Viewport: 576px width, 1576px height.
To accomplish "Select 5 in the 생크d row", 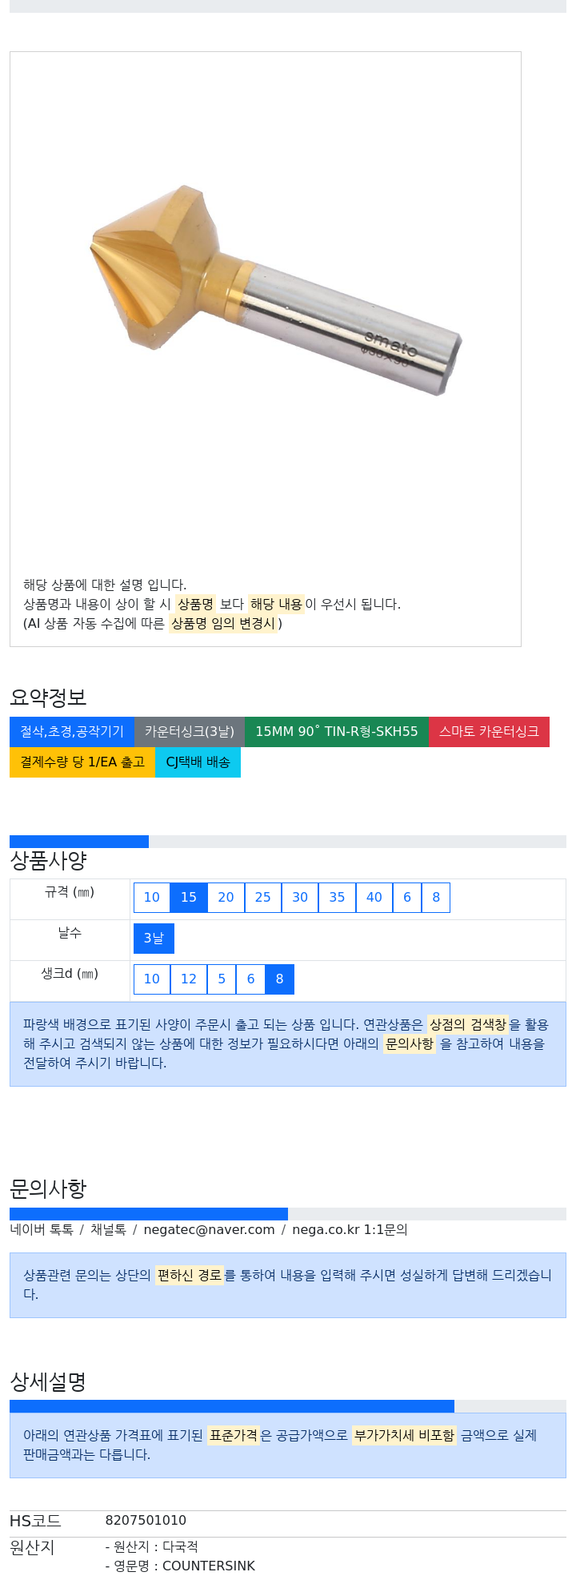I will pos(222,979).
